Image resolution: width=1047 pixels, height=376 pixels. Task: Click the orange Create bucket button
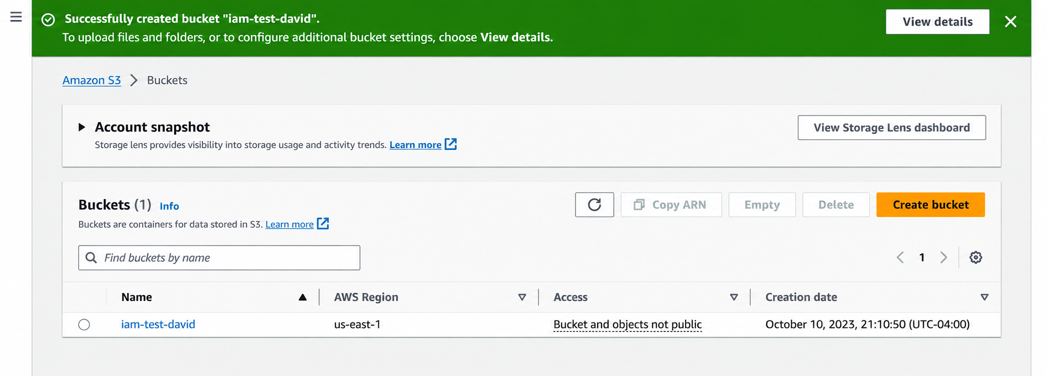point(930,204)
